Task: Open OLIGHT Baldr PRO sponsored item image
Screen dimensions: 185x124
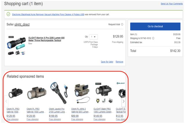Action: (x=103, y=93)
